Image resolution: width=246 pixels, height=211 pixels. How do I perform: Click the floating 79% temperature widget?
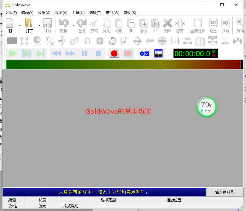click(207, 107)
